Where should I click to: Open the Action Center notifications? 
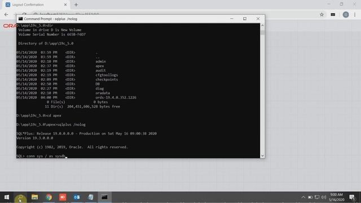click(352, 197)
